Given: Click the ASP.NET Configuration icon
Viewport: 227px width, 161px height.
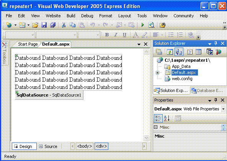Looking at the screenshot, I should click(x=219, y=52).
